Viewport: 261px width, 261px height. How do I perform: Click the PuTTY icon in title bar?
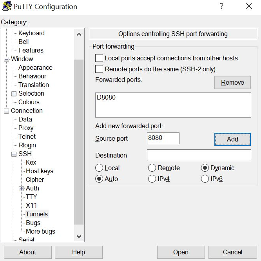coord(7,7)
